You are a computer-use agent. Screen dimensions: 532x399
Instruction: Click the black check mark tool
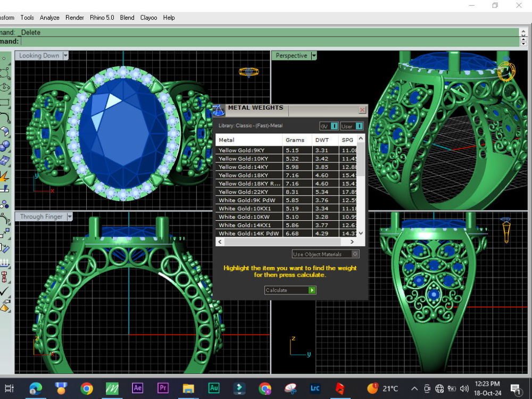tap(4, 291)
